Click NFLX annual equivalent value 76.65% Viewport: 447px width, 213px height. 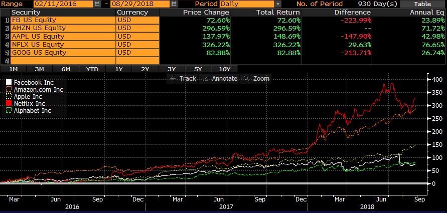click(x=433, y=45)
